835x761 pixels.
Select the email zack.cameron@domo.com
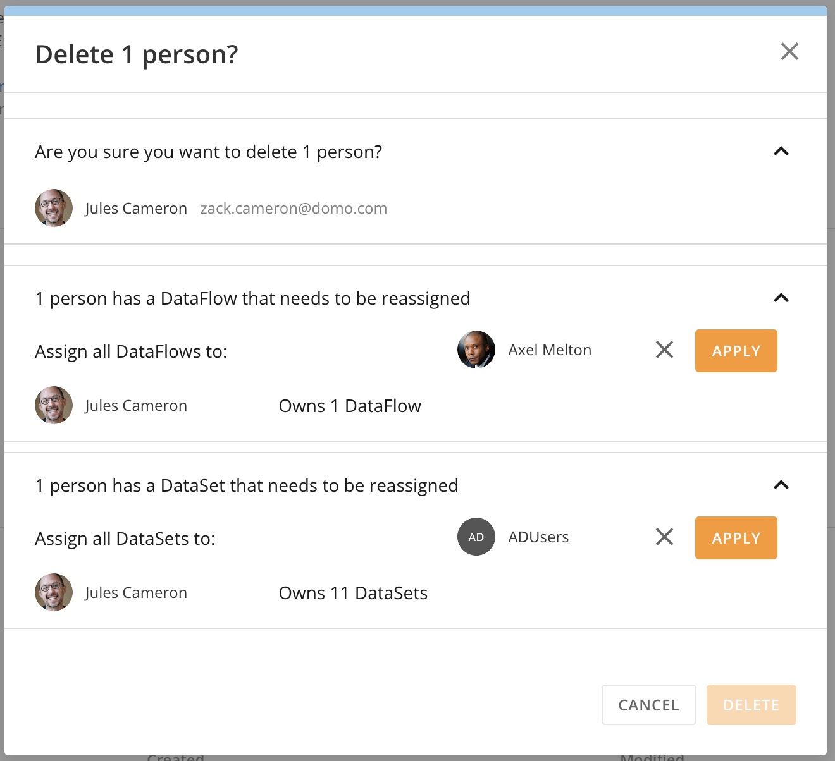point(294,209)
